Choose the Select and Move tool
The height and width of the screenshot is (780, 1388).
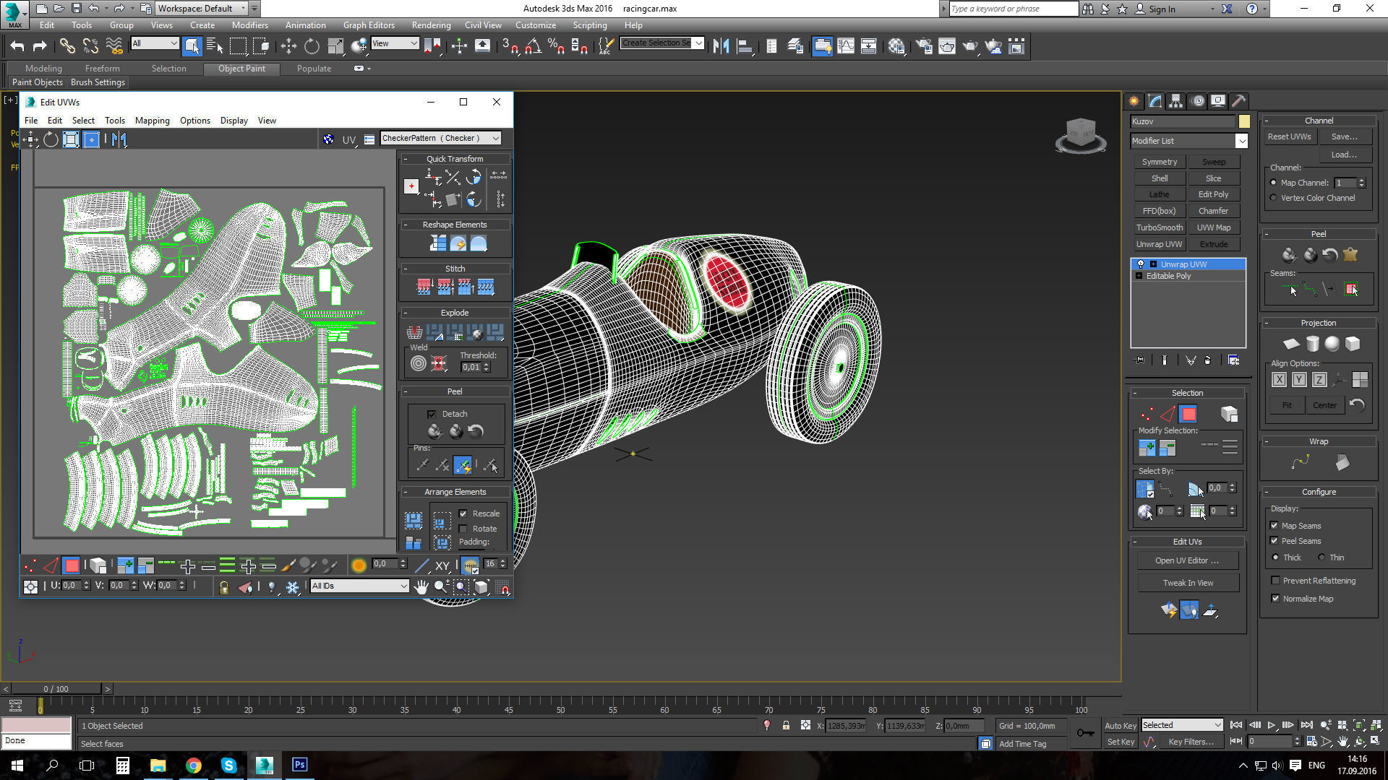tap(288, 46)
